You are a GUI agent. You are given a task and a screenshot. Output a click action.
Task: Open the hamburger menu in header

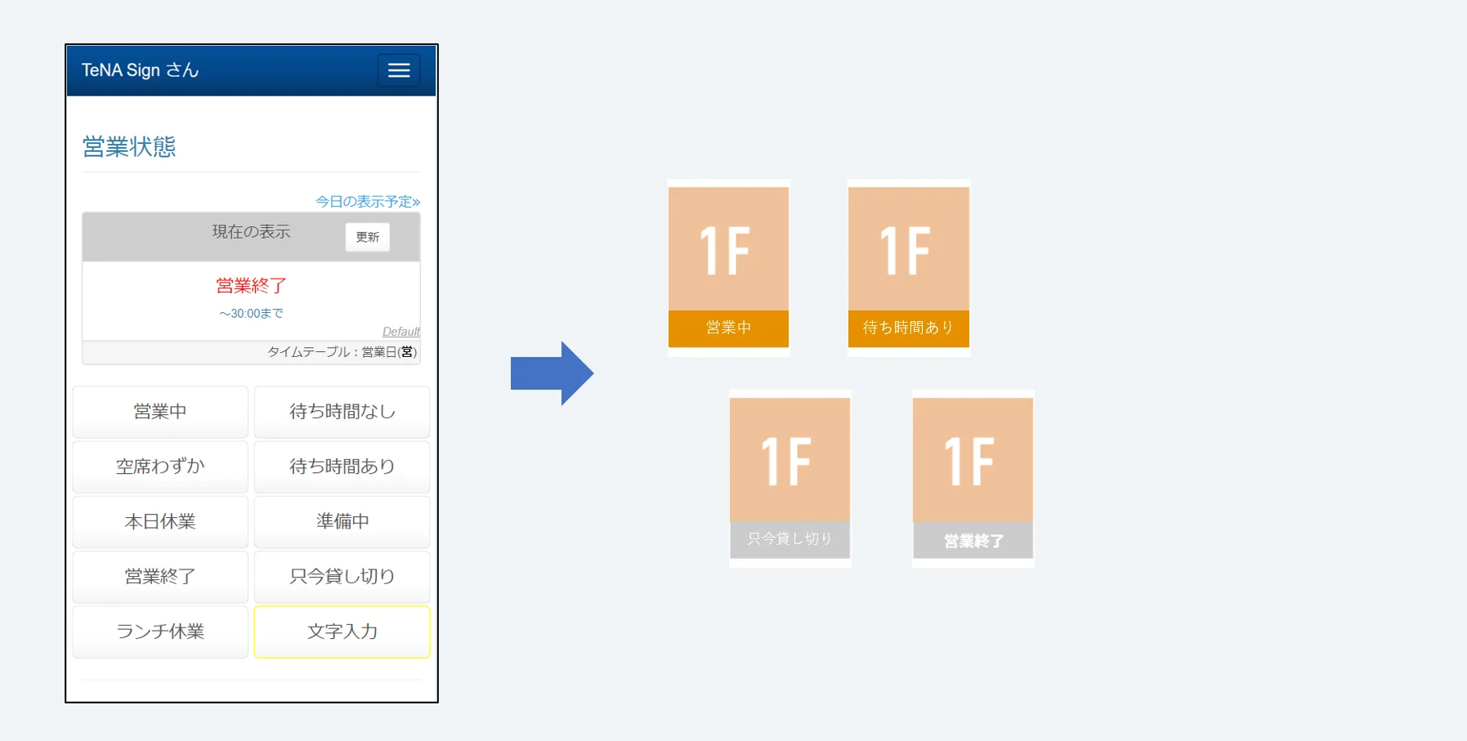[399, 70]
